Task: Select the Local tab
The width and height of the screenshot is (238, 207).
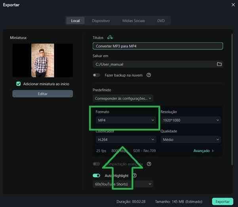Action: 75,21
